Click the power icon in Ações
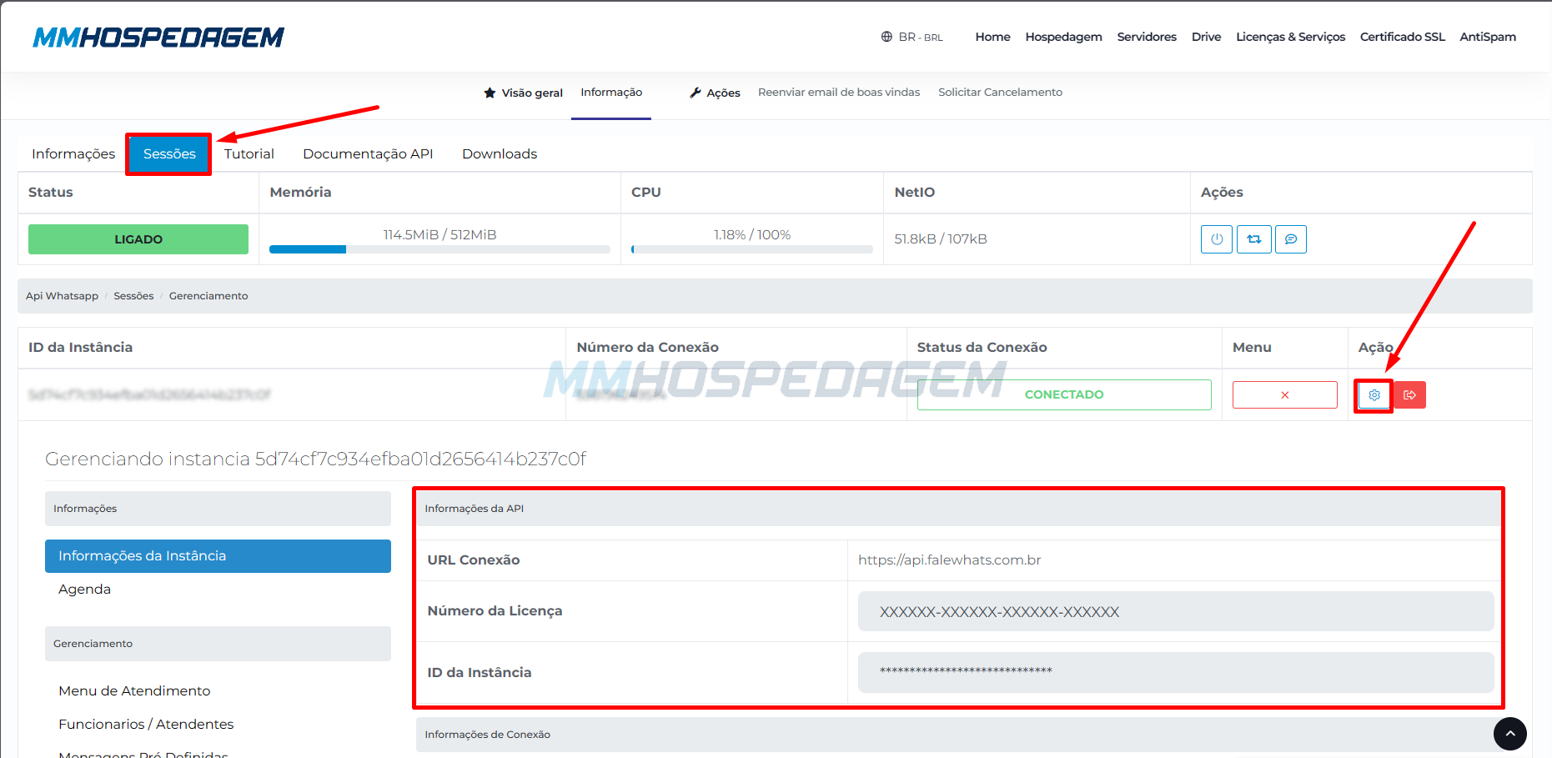The image size is (1552, 758). point(1217,239)
